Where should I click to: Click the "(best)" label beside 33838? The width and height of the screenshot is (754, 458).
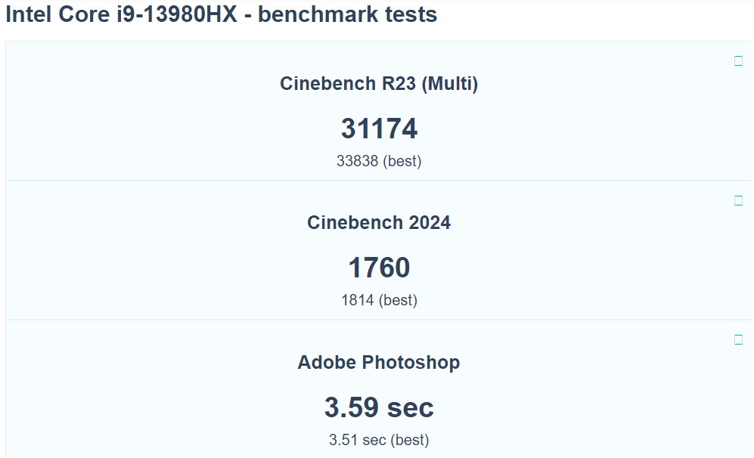tap(402, 161)
